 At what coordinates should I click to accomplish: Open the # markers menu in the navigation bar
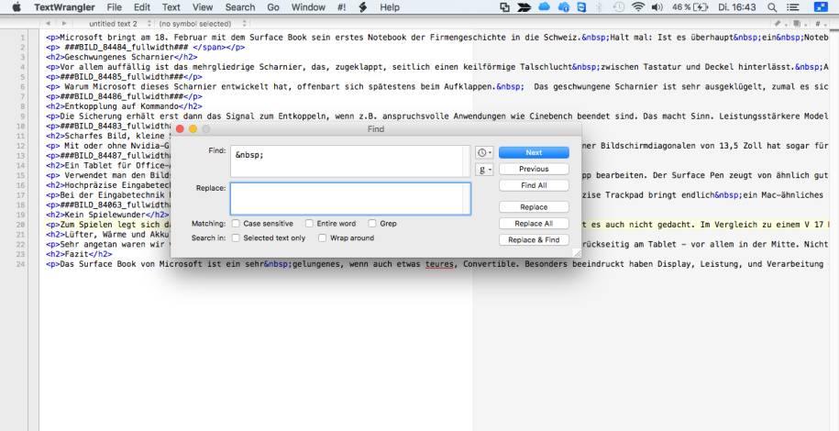click(820, 24)
